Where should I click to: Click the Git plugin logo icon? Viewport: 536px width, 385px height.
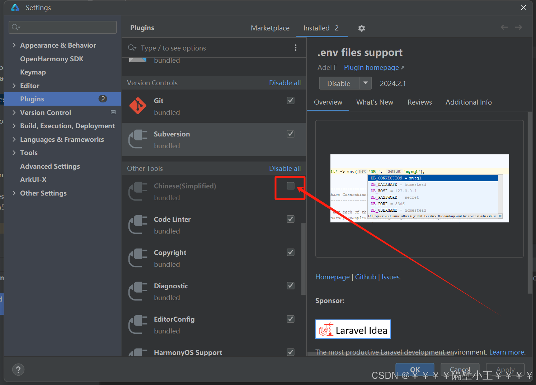pyautogui.click(x=138, y=106)
